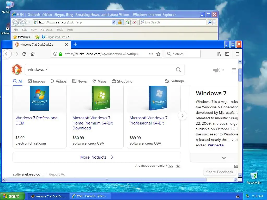Viewport: 267px width, 200px height.
Task: Switch to News results tab
Action: click(x=79, y=81)
